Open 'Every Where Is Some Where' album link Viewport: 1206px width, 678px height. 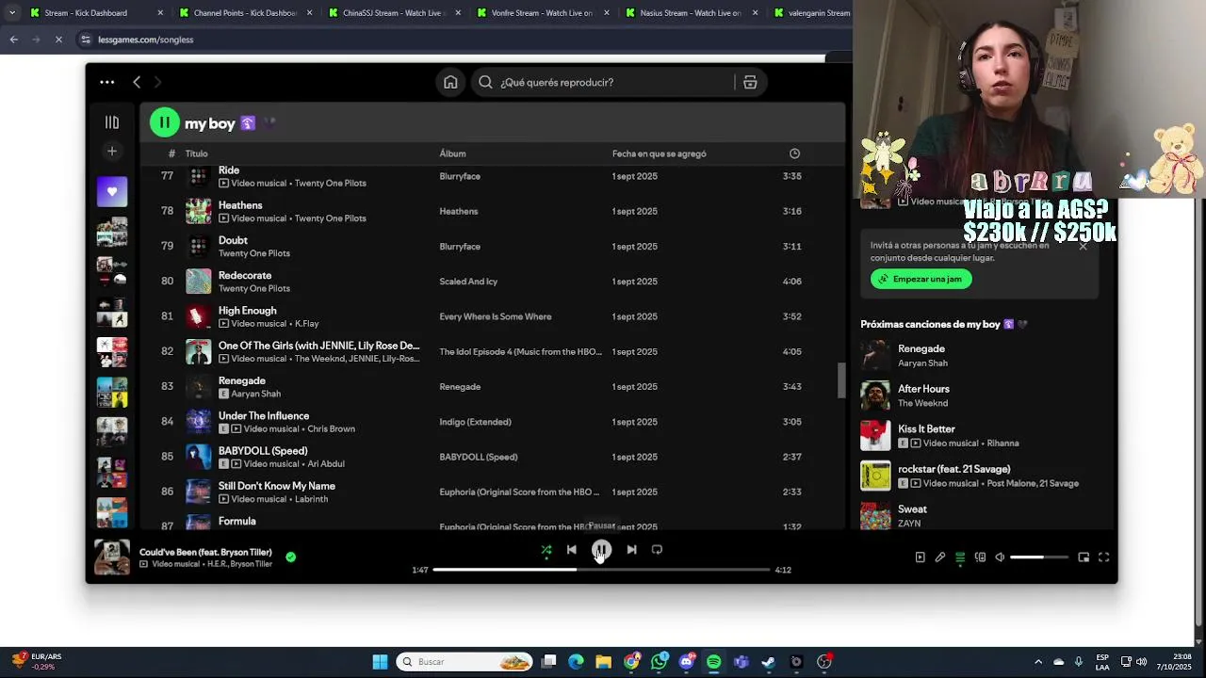496,316
